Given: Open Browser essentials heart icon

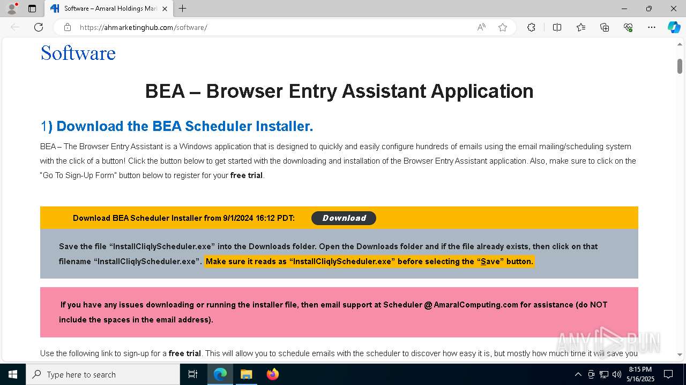Looking at the screenshot, I should (x=628, y=27).
